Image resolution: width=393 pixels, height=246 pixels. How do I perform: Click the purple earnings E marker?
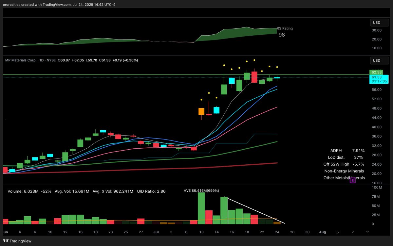point(353,180)
